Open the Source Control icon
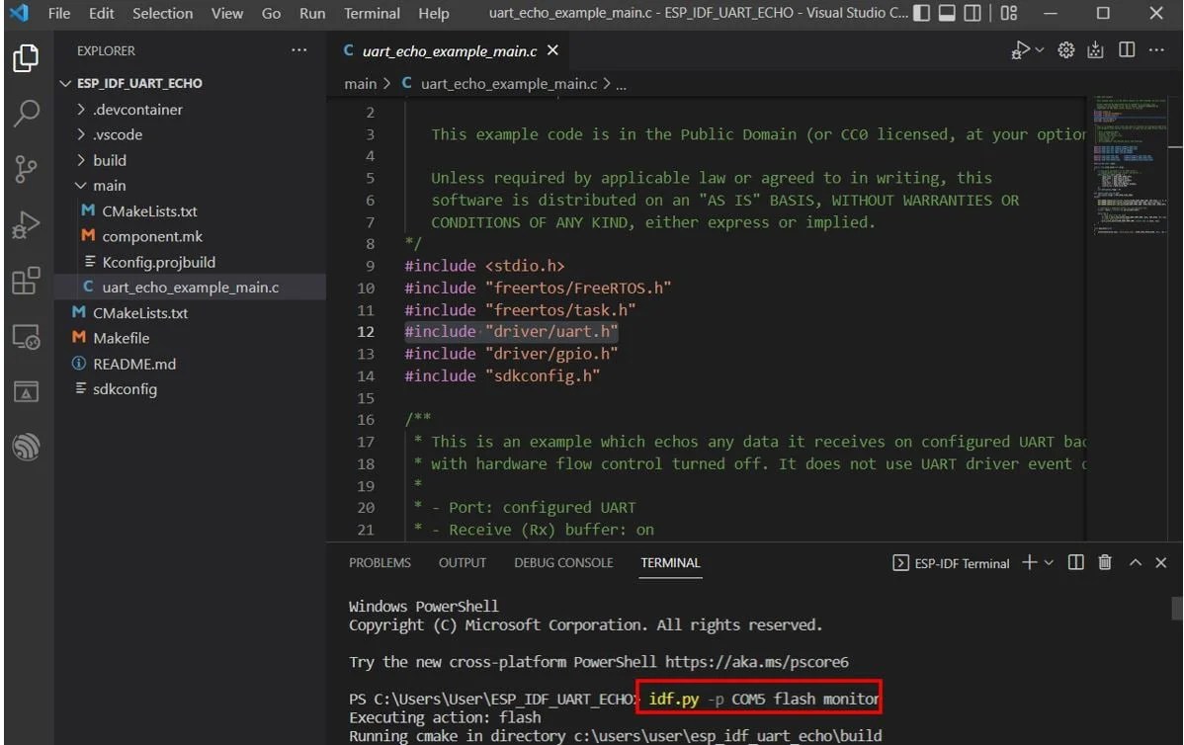The height and width of the screenshot is (745, 1184). tap(26, 168)
